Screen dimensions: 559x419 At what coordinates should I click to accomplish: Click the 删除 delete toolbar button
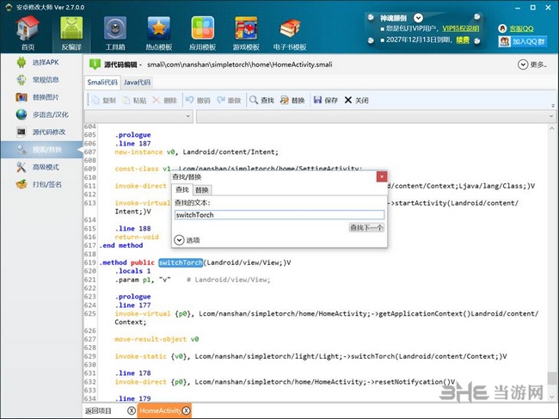point(165,100)
